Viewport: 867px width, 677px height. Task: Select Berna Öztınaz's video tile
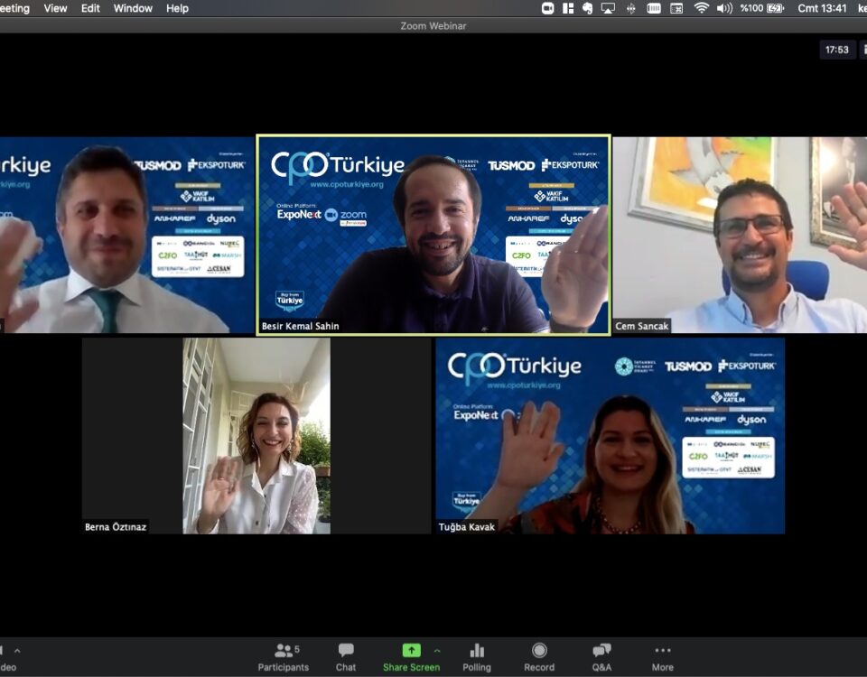tap(256, 436)
